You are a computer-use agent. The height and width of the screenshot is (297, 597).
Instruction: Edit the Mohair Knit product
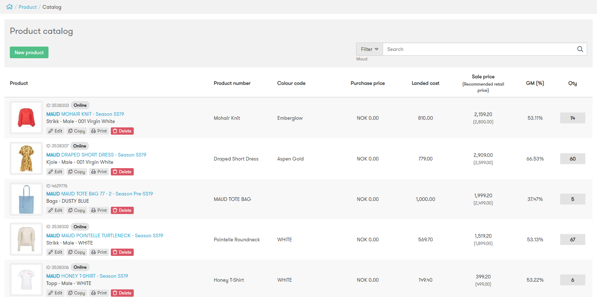(x=55, y=131)
